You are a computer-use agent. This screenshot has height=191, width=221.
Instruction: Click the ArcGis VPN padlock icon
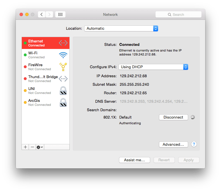tap(63, 102)
